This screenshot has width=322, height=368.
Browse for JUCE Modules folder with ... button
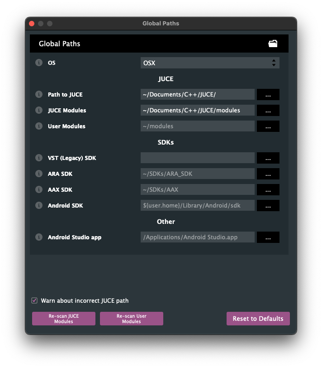(x=268, y=110)
